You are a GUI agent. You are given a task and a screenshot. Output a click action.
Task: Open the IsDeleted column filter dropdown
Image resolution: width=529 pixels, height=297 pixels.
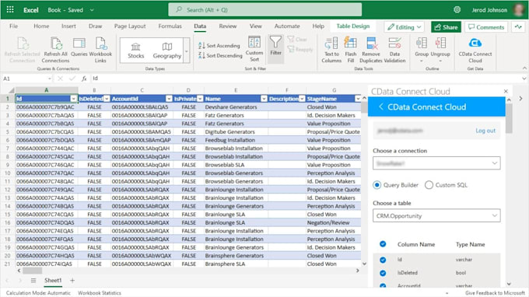pyautogui.click(x=107, y=99)
